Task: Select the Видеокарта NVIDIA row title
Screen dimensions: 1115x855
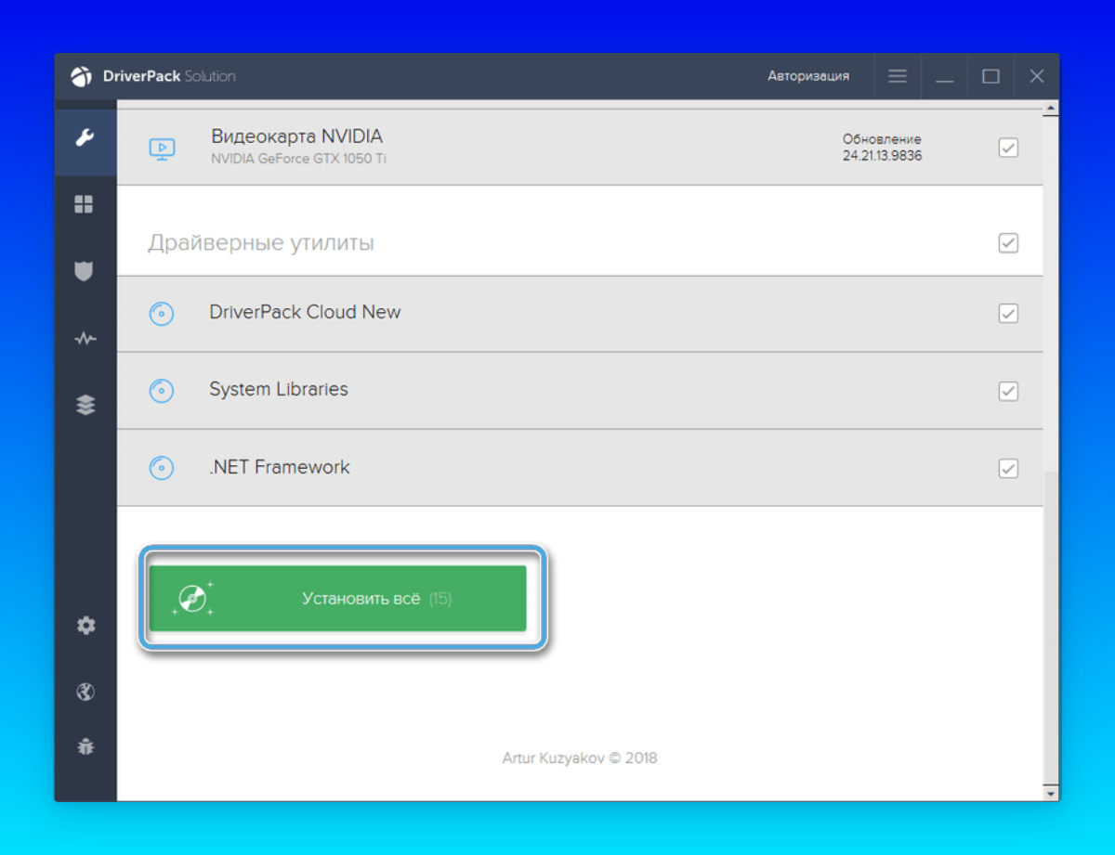Action: coord(296,136)
